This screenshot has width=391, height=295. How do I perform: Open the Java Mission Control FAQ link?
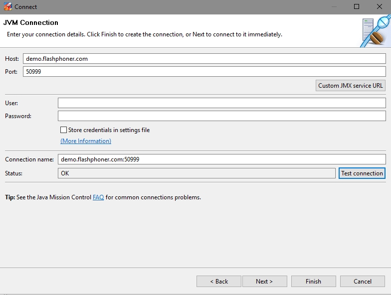pyautogui.click(x=98, y=197)
